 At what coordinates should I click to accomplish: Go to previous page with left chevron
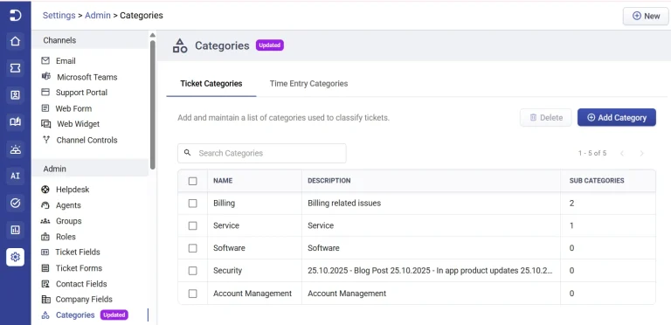622,153
